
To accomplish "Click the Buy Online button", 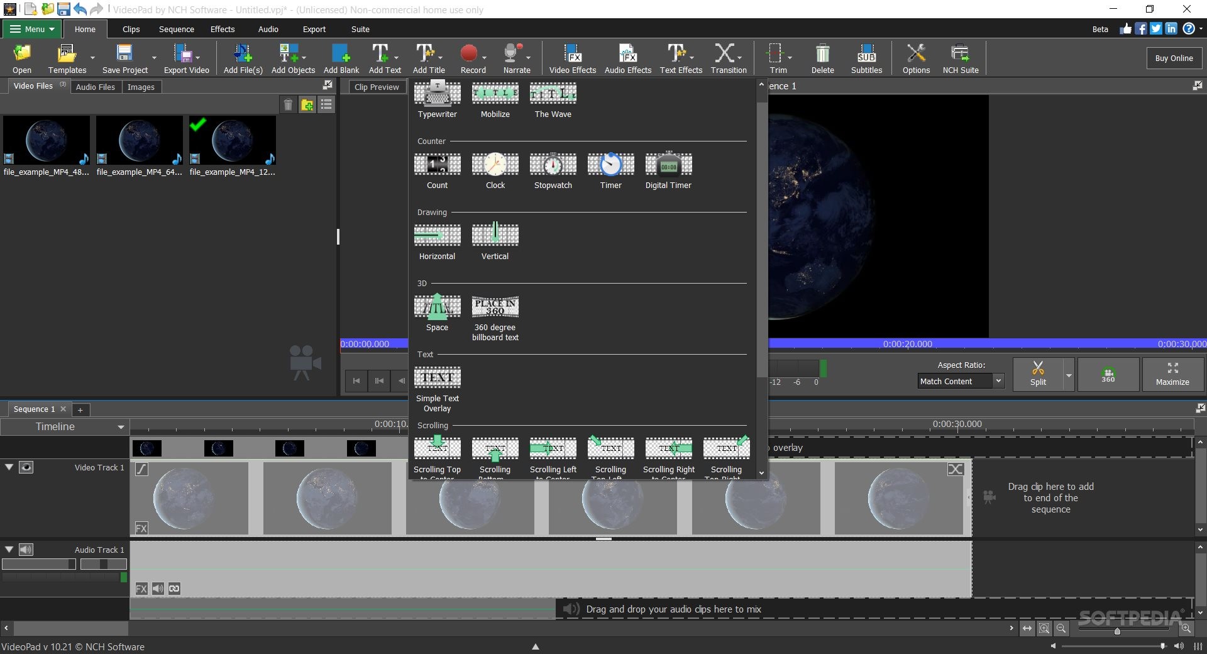I will tap(1173, 58).
